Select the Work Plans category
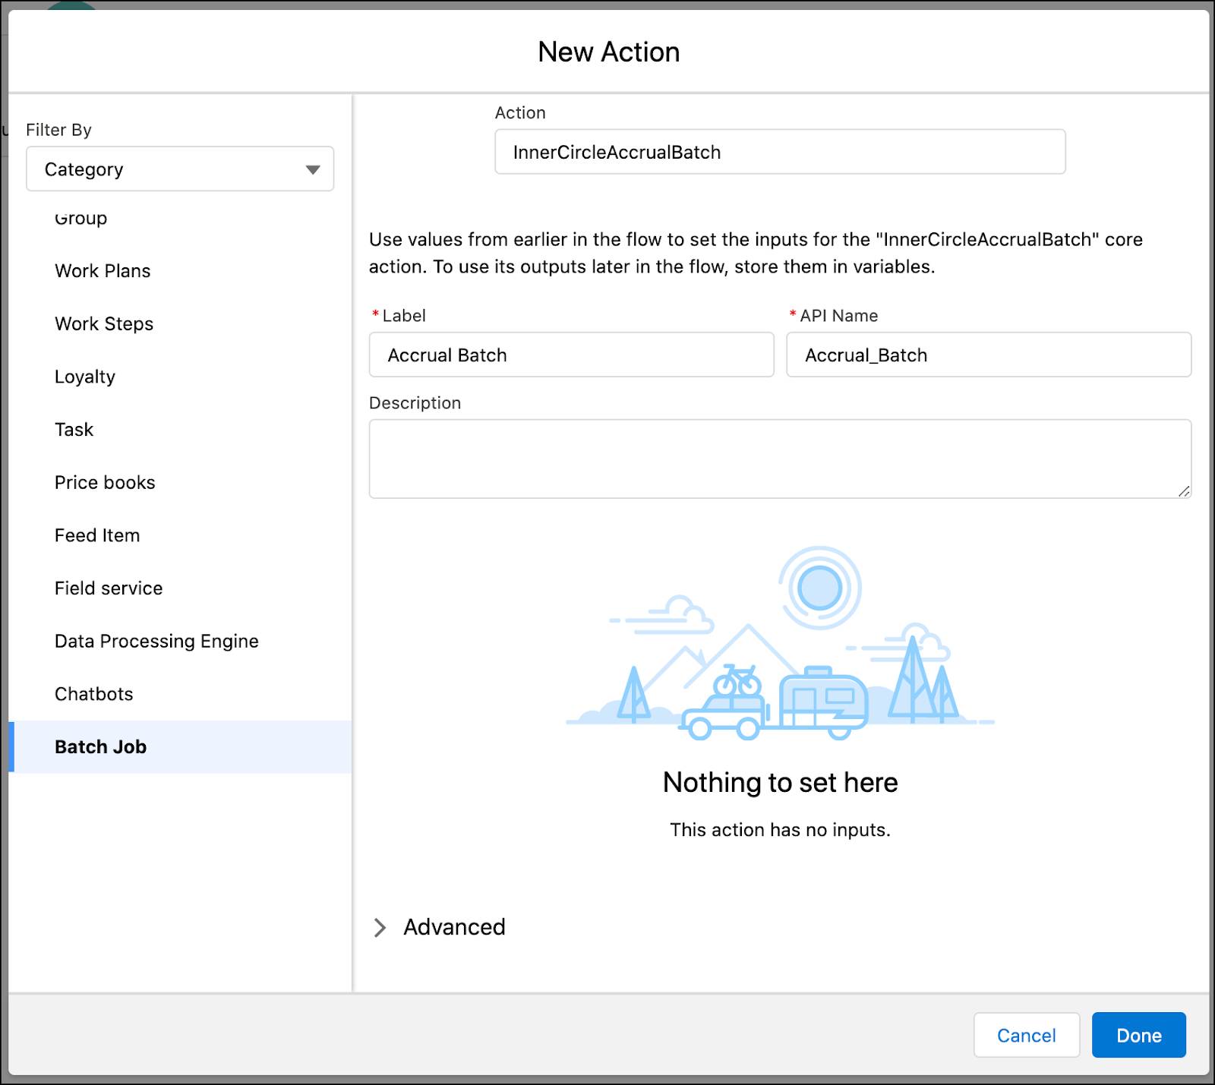1215x1085 pixels. pyautogui.click(x=180, y=271)
